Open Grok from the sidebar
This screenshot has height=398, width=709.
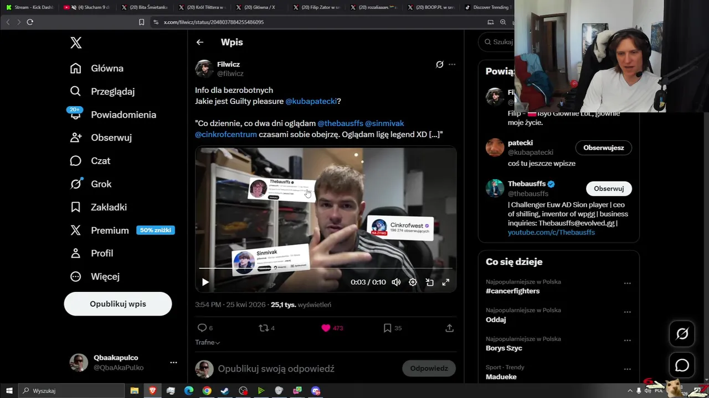91,184
